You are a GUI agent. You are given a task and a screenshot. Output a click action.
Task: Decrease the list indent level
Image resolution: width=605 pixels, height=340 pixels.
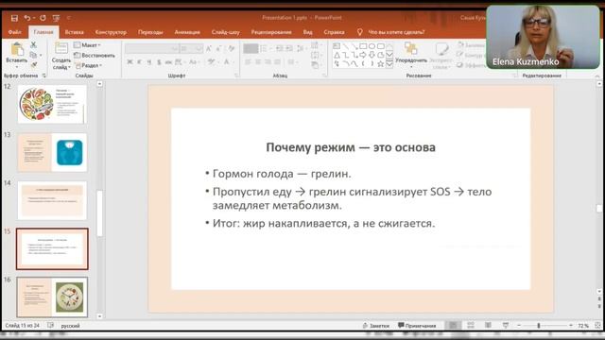point(279,48)
